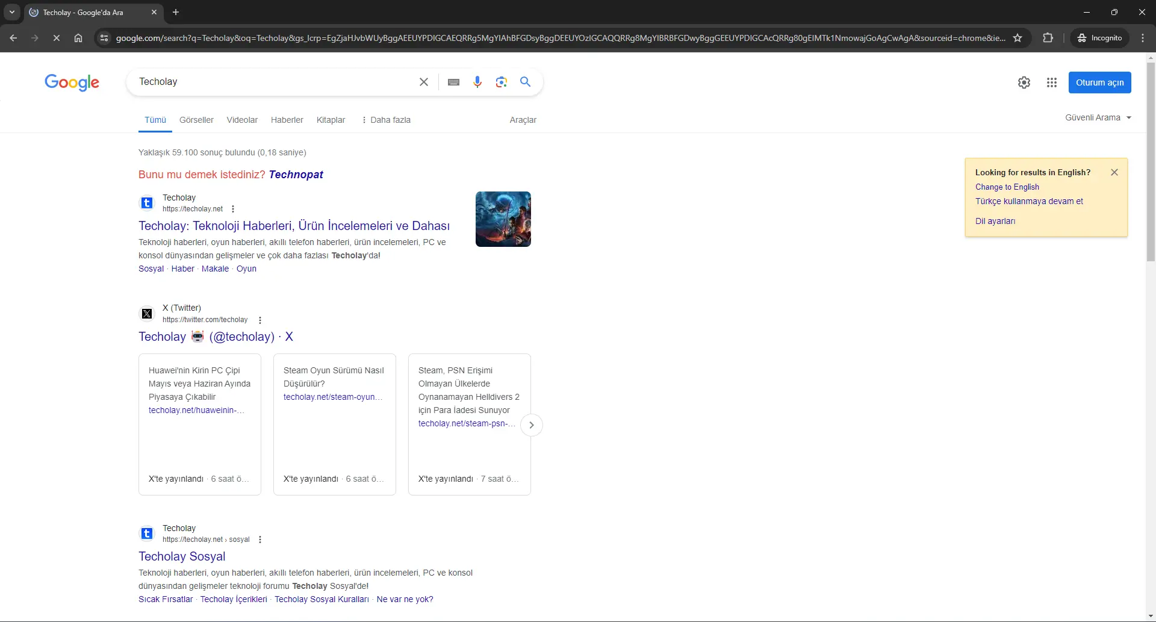The height and width of the screenshot is (622, 1156).
Task: Switch to the Haberler tab
Action: pyautogui.click(x=287, y=120)
